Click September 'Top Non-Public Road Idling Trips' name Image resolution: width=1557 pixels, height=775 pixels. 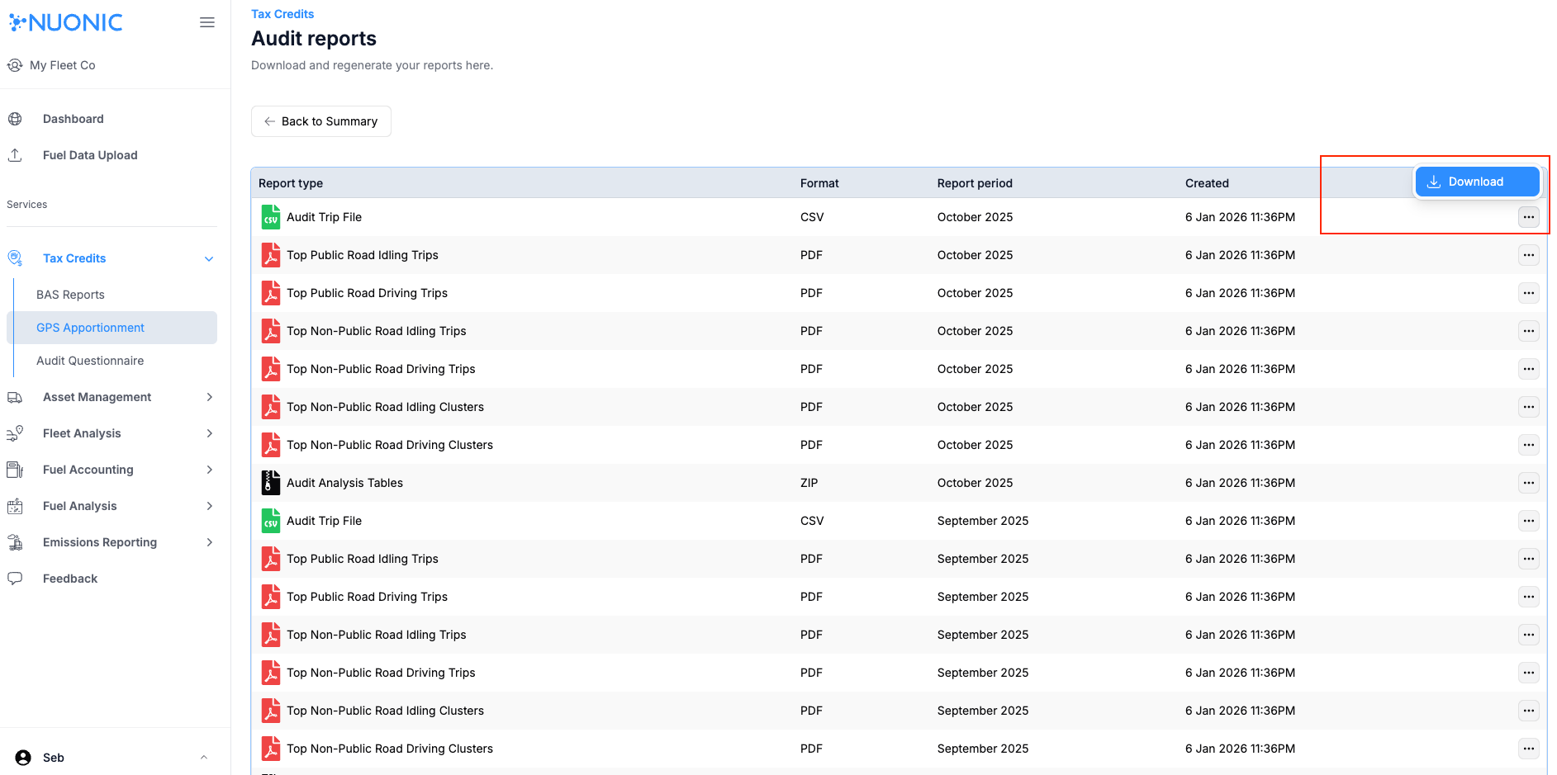(x=377, y=635)
